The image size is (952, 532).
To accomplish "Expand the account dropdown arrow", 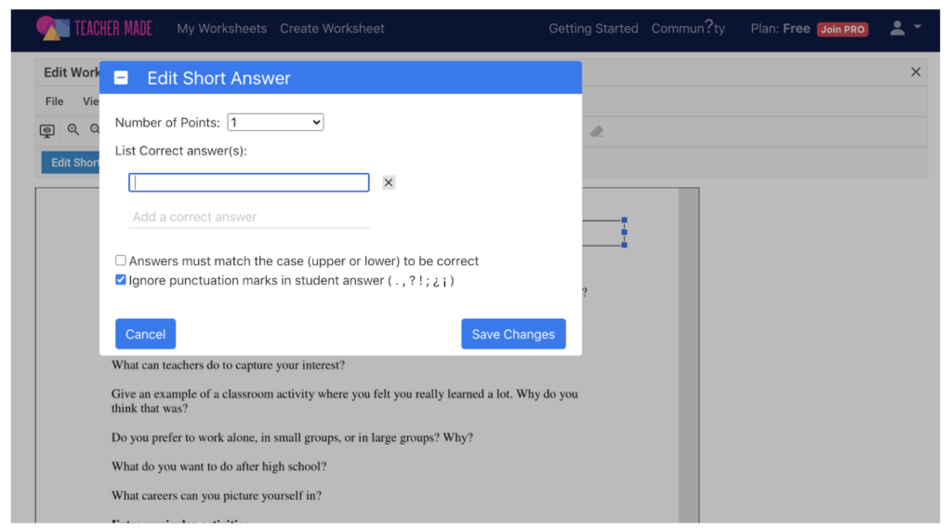I will coord(918,27).
